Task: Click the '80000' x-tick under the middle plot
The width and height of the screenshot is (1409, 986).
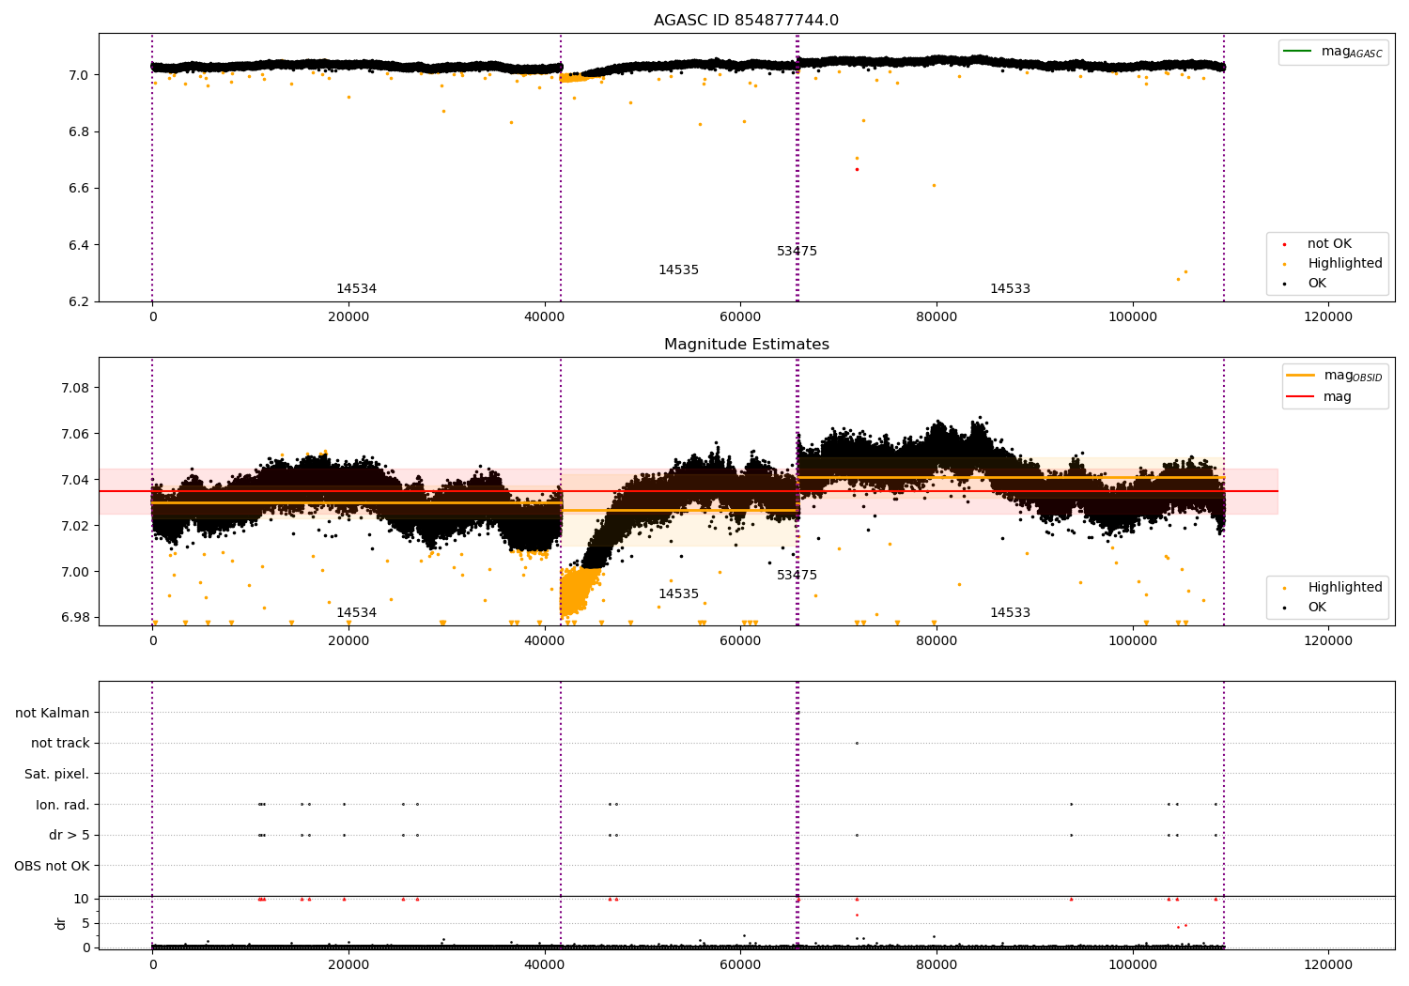Action: coord(937,641)
